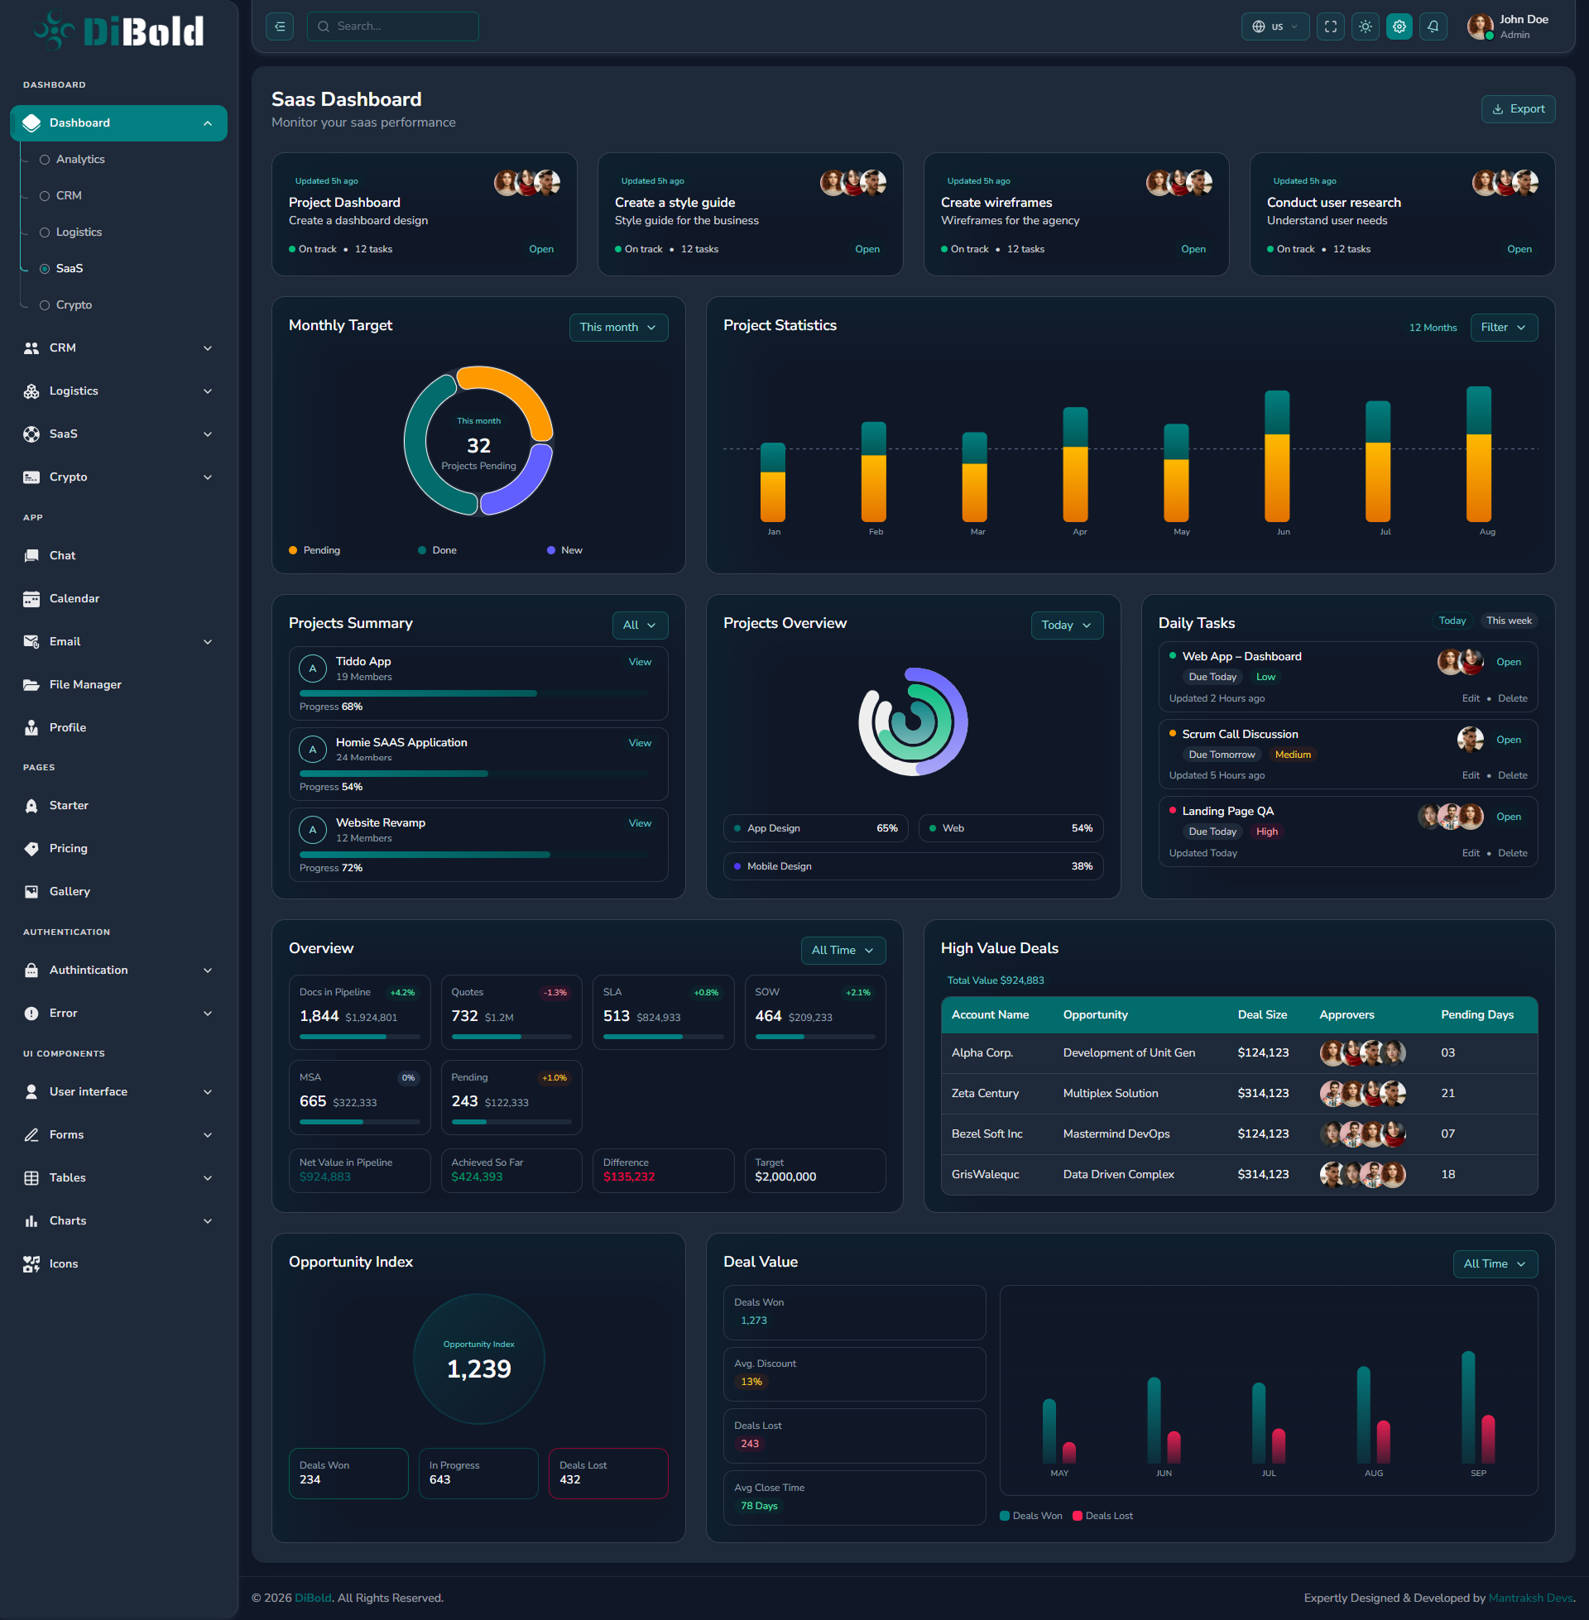Image resolution: width=1589 pixels, height=1620 pixels.
Task: Open the All Time dropdown in Deal Value
Action: tap(1495, 1264)
